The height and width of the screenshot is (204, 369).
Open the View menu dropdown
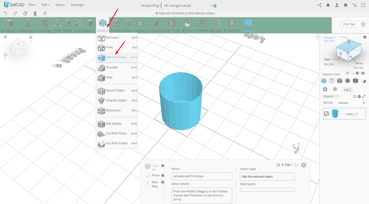(x=60, y=5)
